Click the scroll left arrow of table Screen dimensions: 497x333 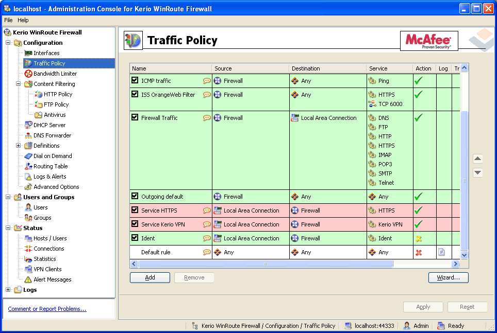pos(134,264)
